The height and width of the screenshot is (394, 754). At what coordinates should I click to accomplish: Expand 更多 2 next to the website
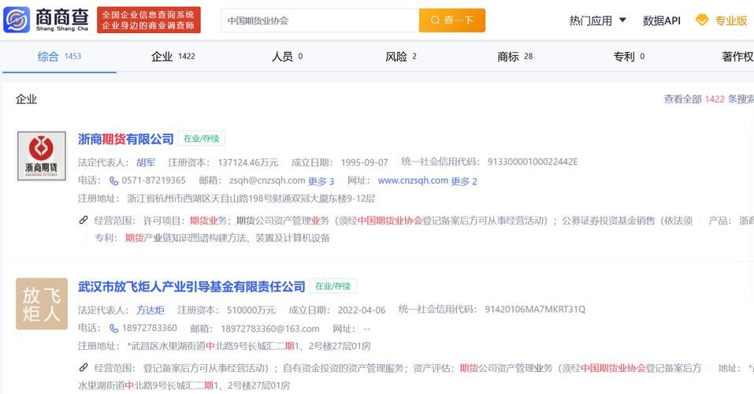[x=464, y=181]
